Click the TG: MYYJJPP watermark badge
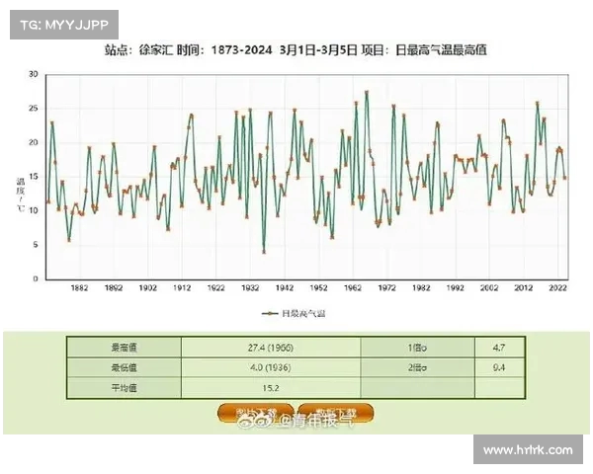 64,25
